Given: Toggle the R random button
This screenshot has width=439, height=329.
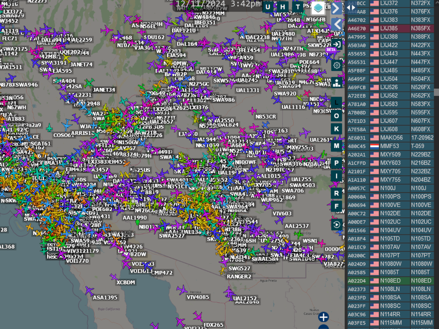Looking at the screenshot, I should pos(336,193).
